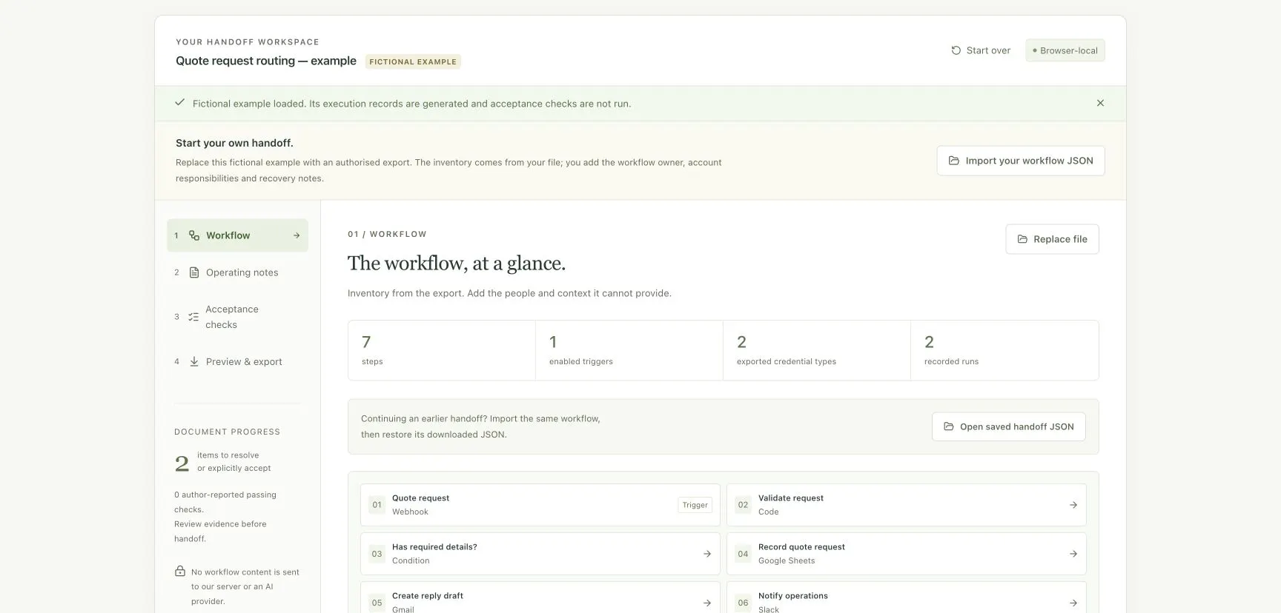Viewport: 1281px width, 613px height.
Task: Click the Browser-local status badge
Action: pos(1065,50)
